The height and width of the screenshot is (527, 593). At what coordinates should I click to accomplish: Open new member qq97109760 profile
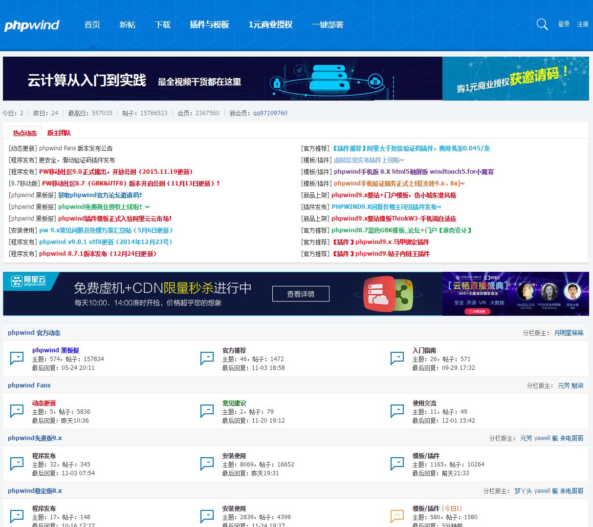(270, 113)
